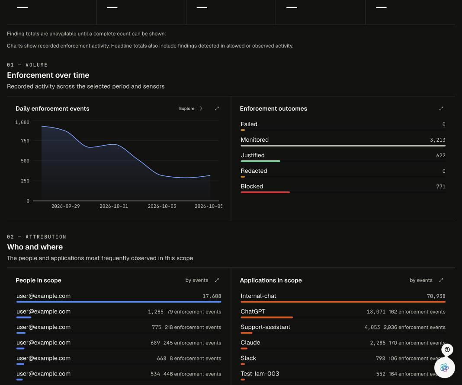Click 'by events' label in Applications in scope
This screenshot has height=385, width=462.
pyautogui.click(x=421, y=280)
